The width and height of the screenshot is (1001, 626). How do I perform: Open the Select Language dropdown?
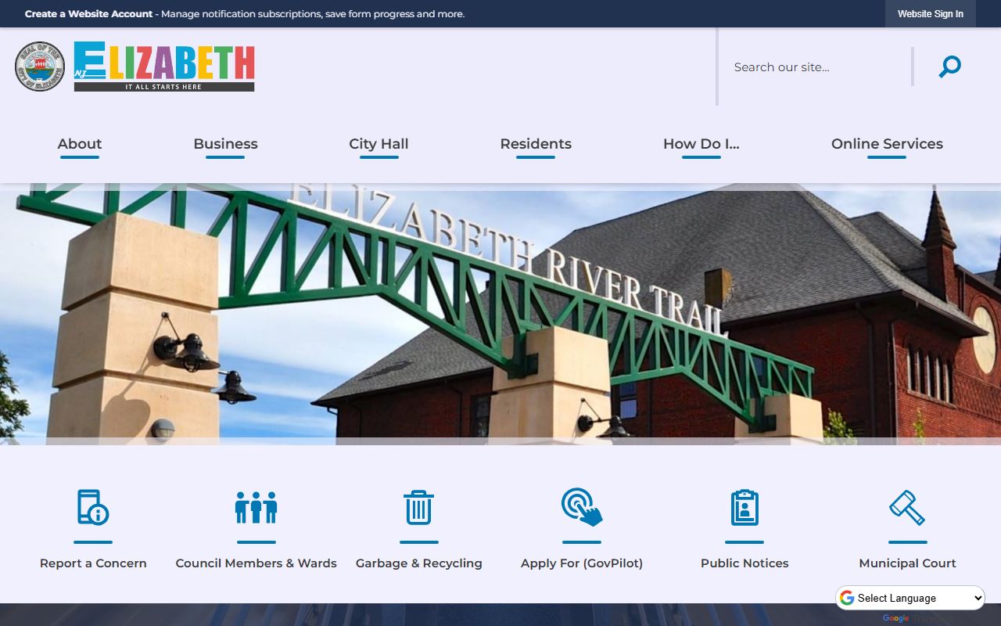tap(910, 598)
